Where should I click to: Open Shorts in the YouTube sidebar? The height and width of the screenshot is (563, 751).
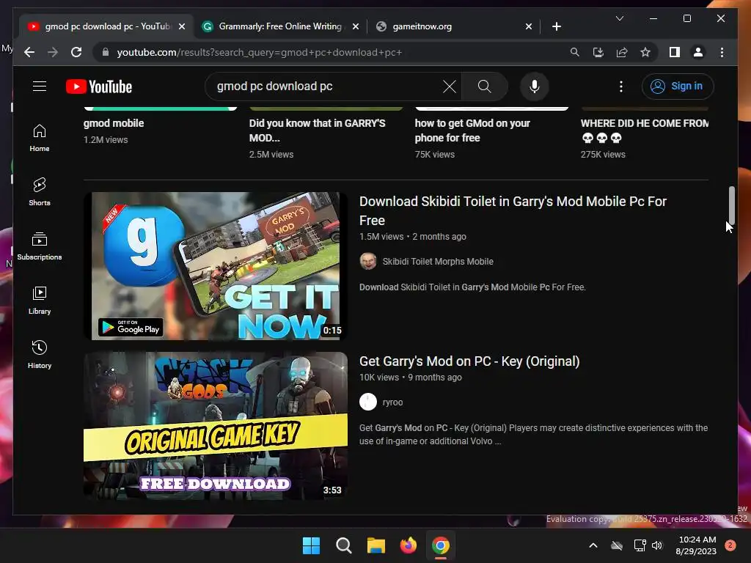click(x=40, y=192)
